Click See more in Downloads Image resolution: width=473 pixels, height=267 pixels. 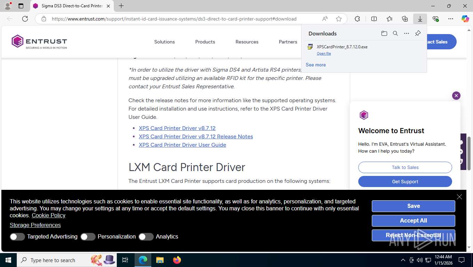click(x=316, y=65)
